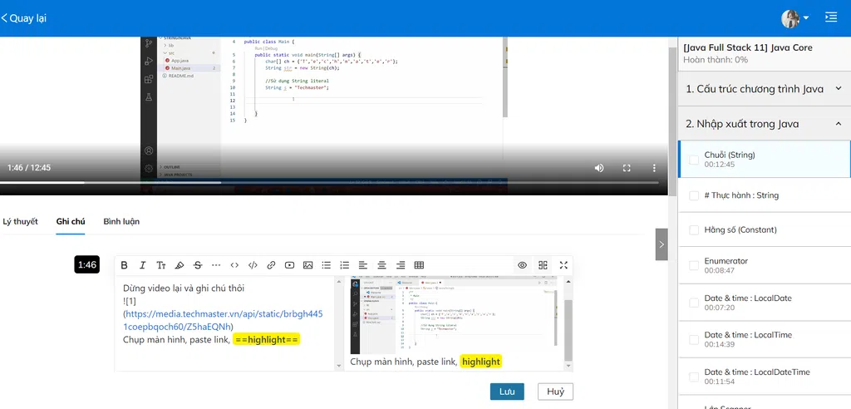Enter video fullscreen mode

pyautogui.click(x=627, y=168)
